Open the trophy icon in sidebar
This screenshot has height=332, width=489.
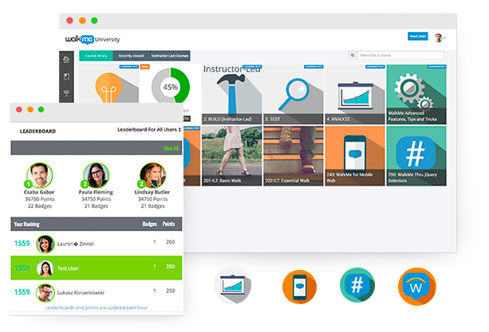coord(66,93)
